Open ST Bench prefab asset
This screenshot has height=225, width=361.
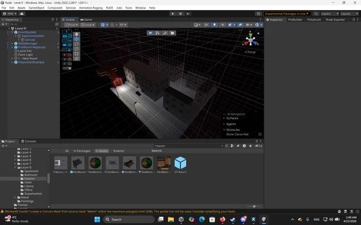pos(180,165)
